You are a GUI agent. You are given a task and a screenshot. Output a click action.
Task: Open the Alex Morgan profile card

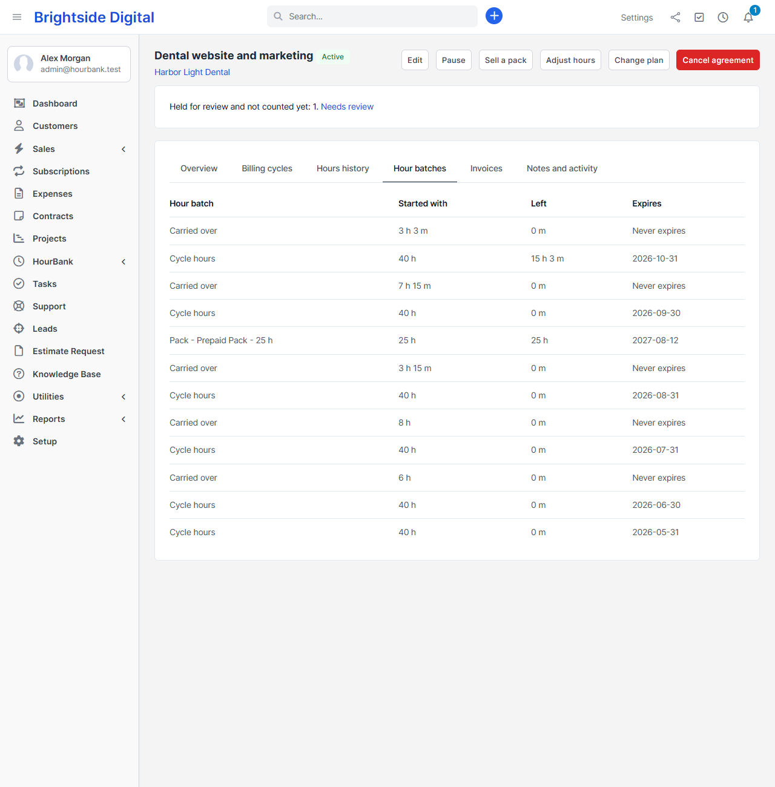[69, 64]
